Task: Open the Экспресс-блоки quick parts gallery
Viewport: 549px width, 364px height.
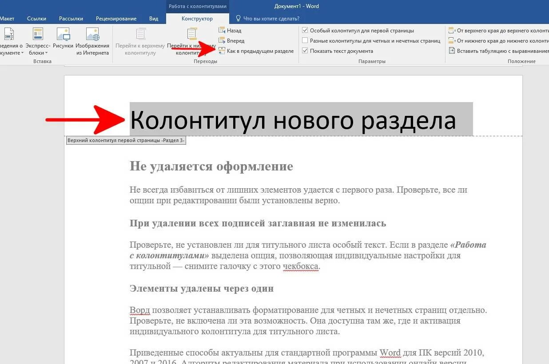Action: coord(37,41)
